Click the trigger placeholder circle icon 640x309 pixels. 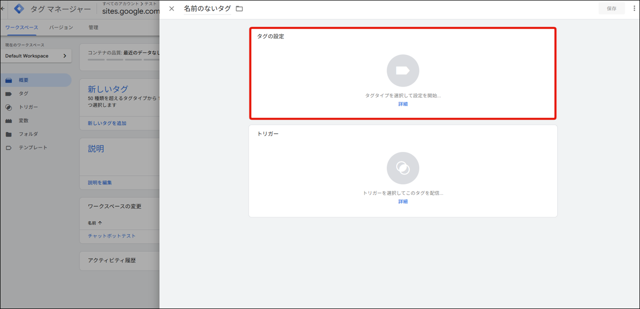(403, 168)
